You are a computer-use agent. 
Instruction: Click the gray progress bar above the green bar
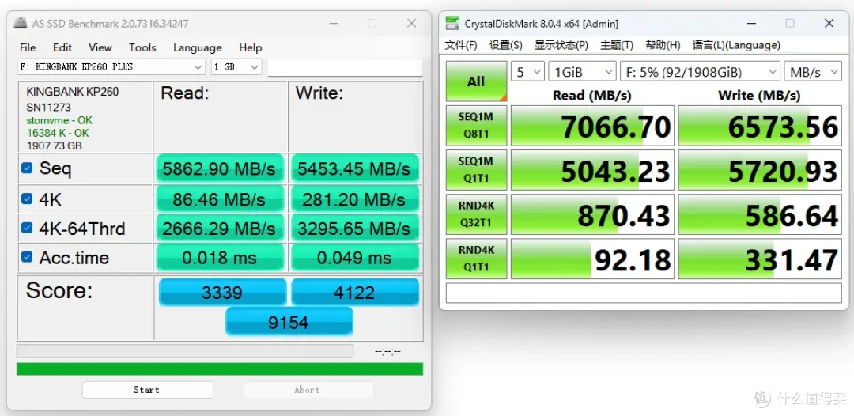[184, 350]
